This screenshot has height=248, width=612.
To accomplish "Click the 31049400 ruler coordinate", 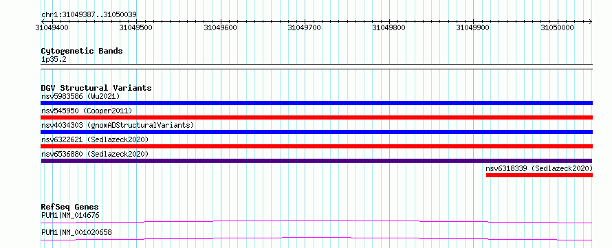I will coord(52,27).
